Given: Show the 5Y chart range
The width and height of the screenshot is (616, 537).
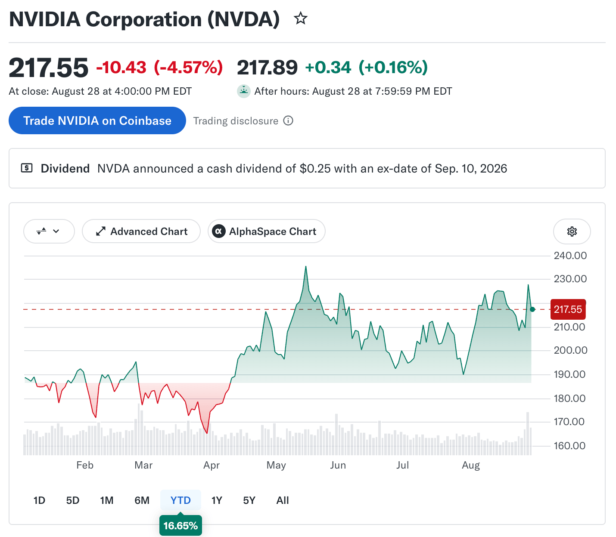Looking at the screenshot, I should (249, 500).
